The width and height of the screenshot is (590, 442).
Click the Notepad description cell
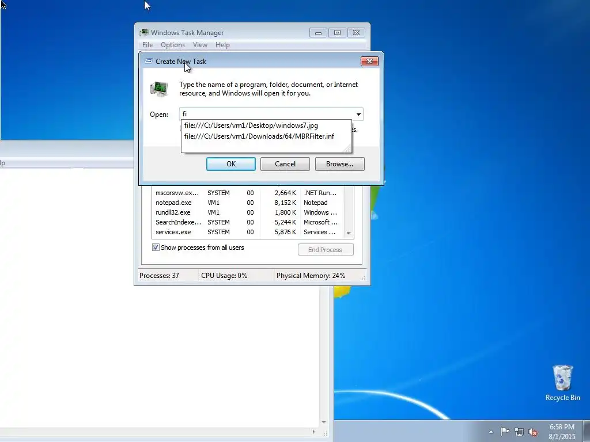(316, 203)
